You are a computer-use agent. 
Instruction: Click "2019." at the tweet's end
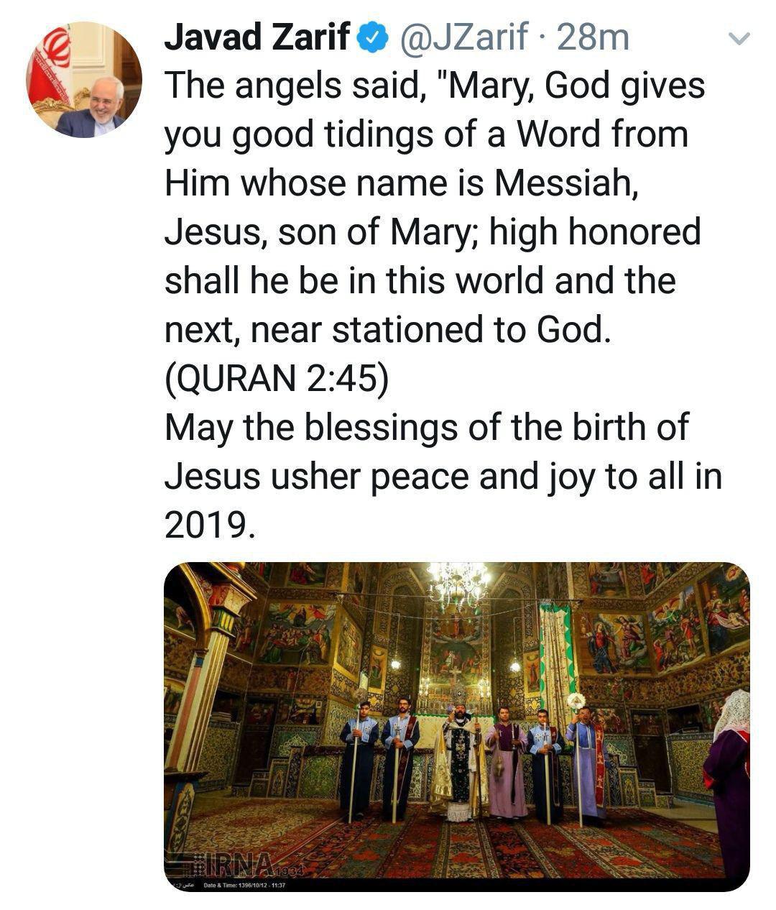[210, 526]
